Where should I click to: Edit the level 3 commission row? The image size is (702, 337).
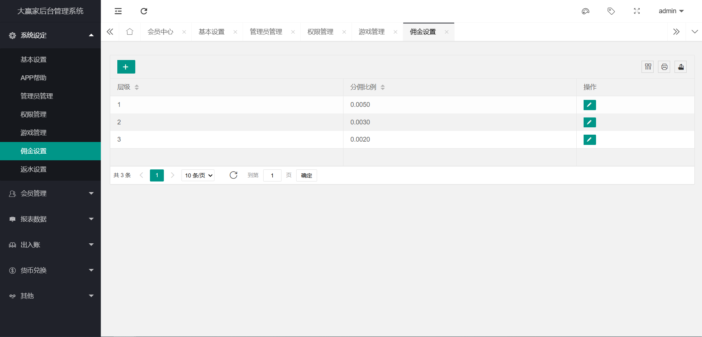coord(589,140)
